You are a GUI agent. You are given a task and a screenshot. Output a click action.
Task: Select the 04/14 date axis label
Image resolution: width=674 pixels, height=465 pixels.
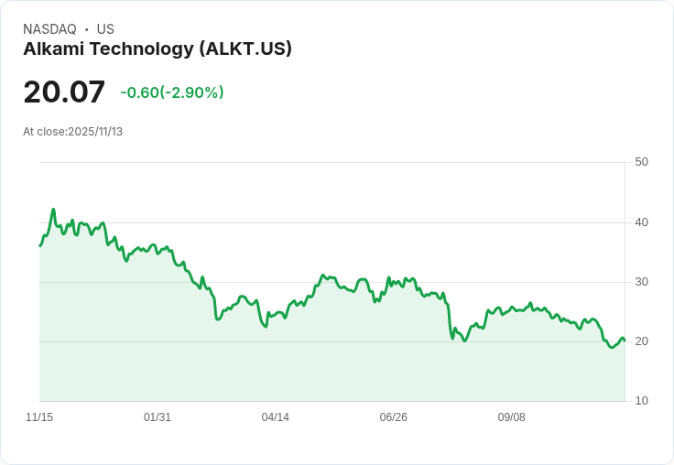[x=276, y=416]
